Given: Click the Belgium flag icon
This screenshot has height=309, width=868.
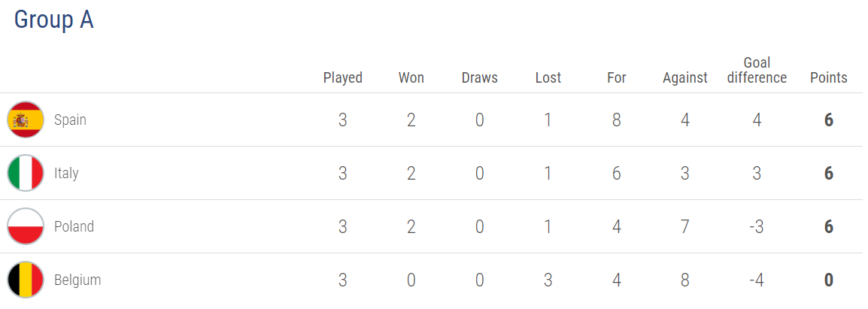Looking at the screenshot, I should (x=26, y=280).
